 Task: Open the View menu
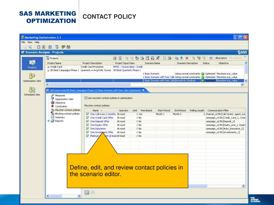pos(30,42)
